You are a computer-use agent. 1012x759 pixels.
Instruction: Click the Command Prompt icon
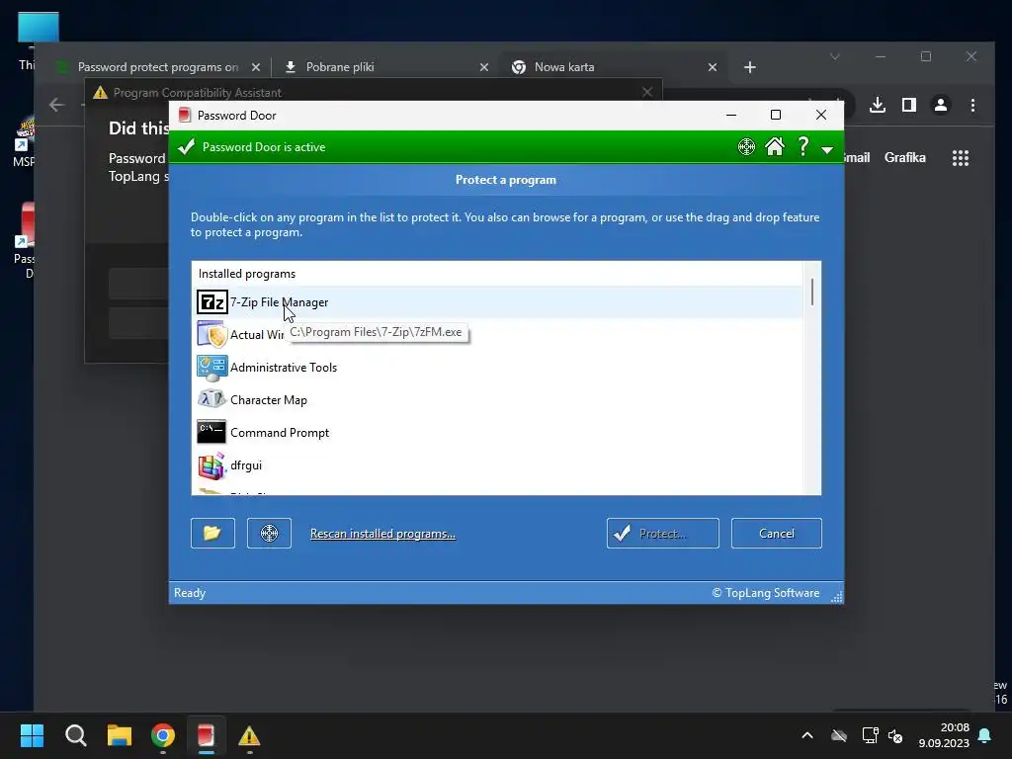click(x=211, y=432)
